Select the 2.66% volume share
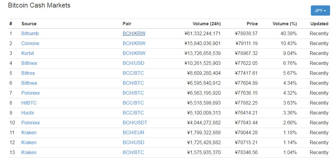 (290, 123)
